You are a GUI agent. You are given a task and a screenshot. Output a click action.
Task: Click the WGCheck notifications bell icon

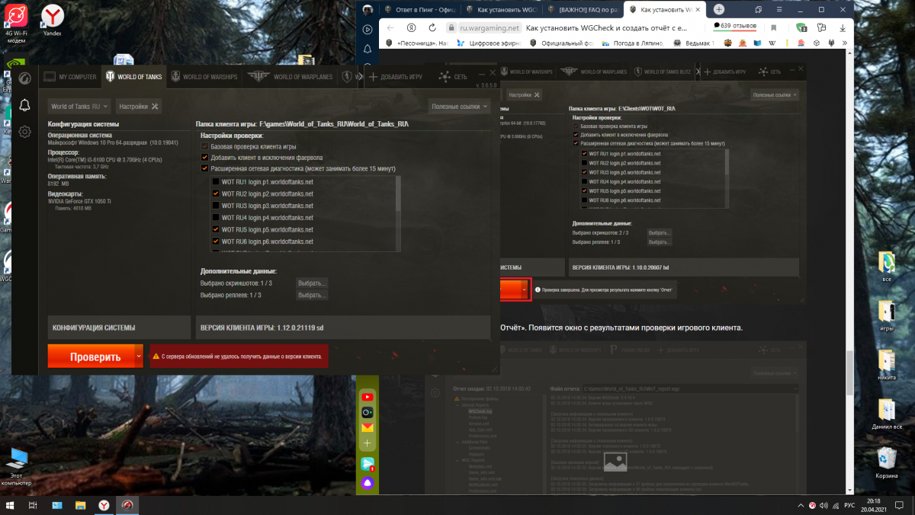(24, 105)
